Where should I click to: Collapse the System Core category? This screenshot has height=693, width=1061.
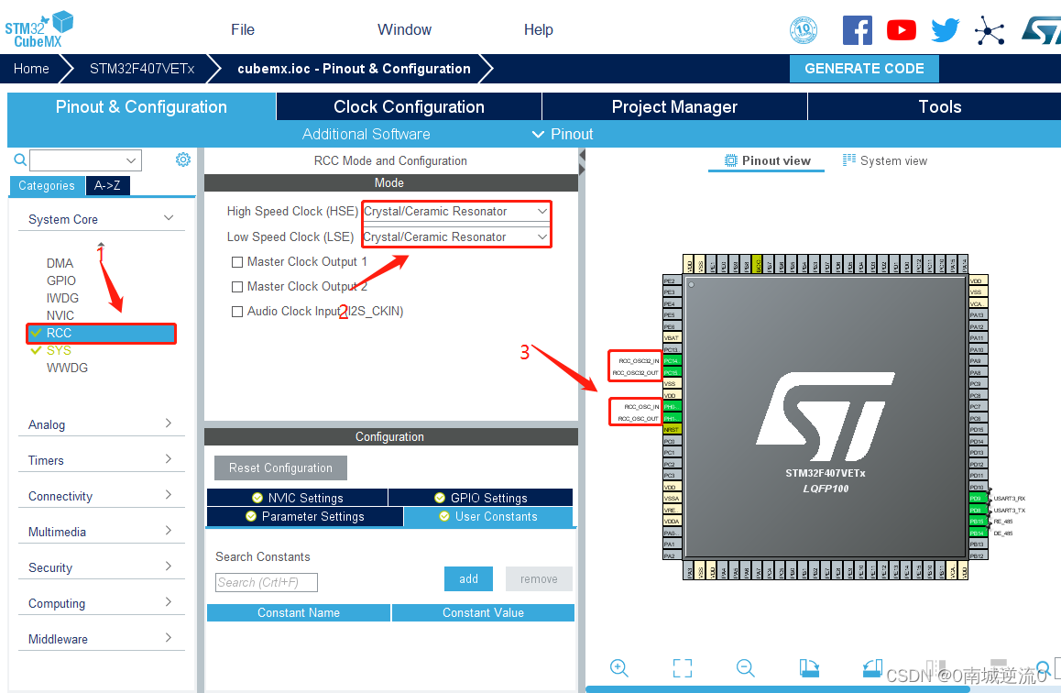click(168, 219)
